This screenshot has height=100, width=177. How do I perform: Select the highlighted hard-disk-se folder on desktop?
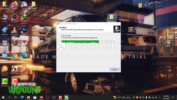112,18
